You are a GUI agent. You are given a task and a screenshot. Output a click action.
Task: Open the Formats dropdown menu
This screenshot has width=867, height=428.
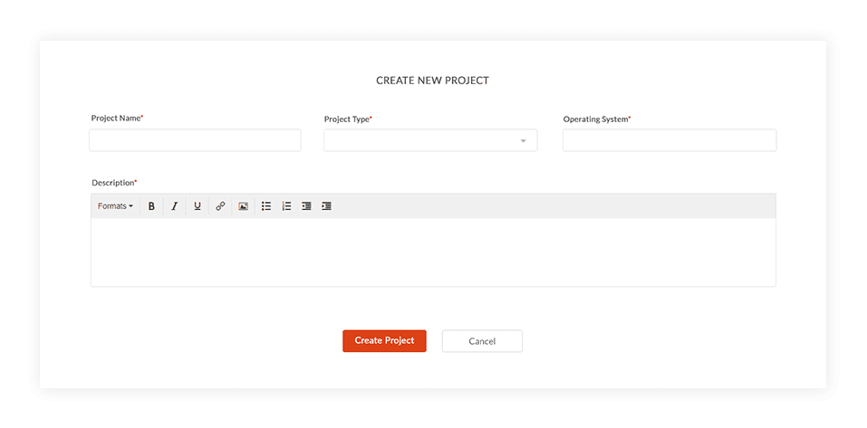pos(115,206)
